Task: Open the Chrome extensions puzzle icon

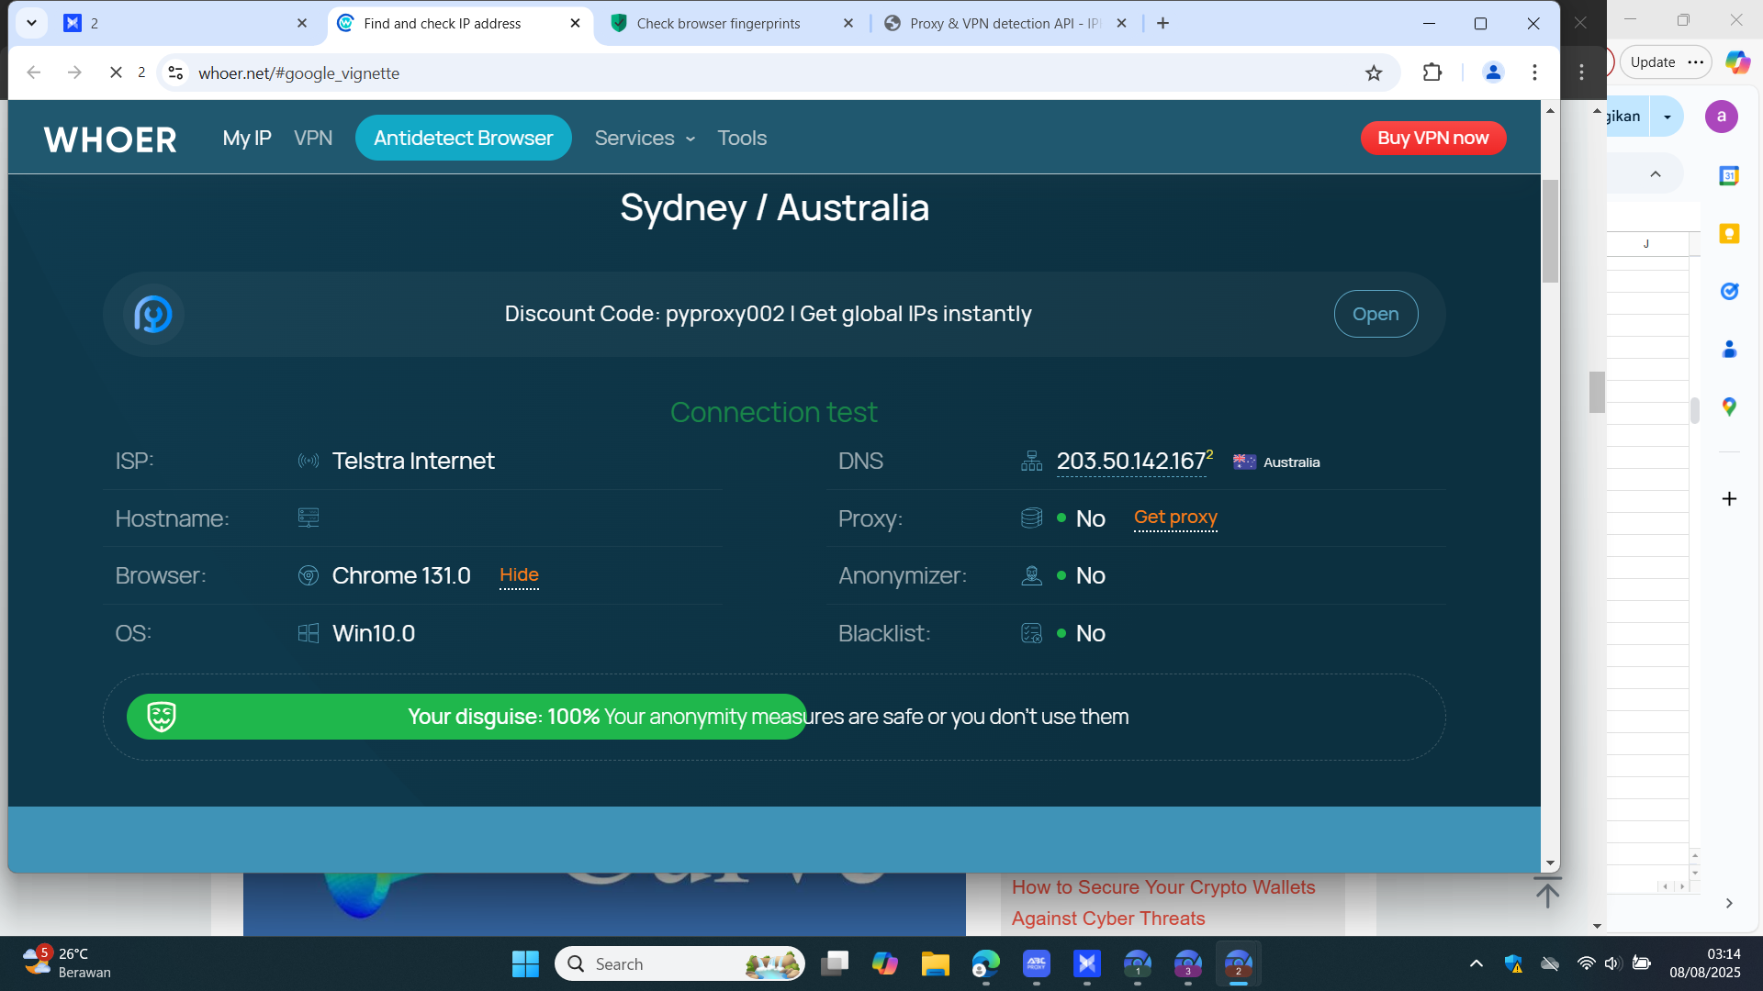Action: click(1432, 72)
